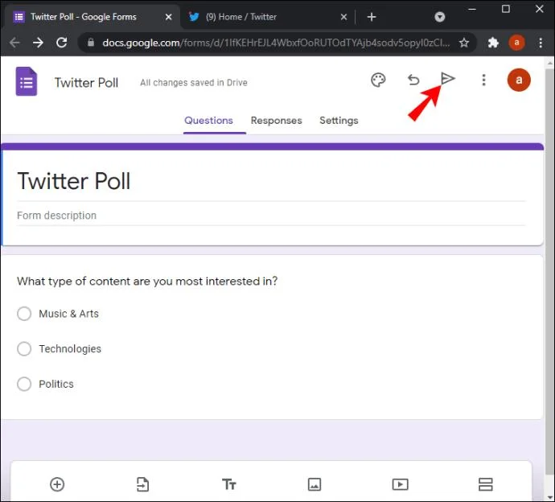Click the Send paper-plane icon
555x502 pixels.
pyautogui.click(x=447, y=79)
